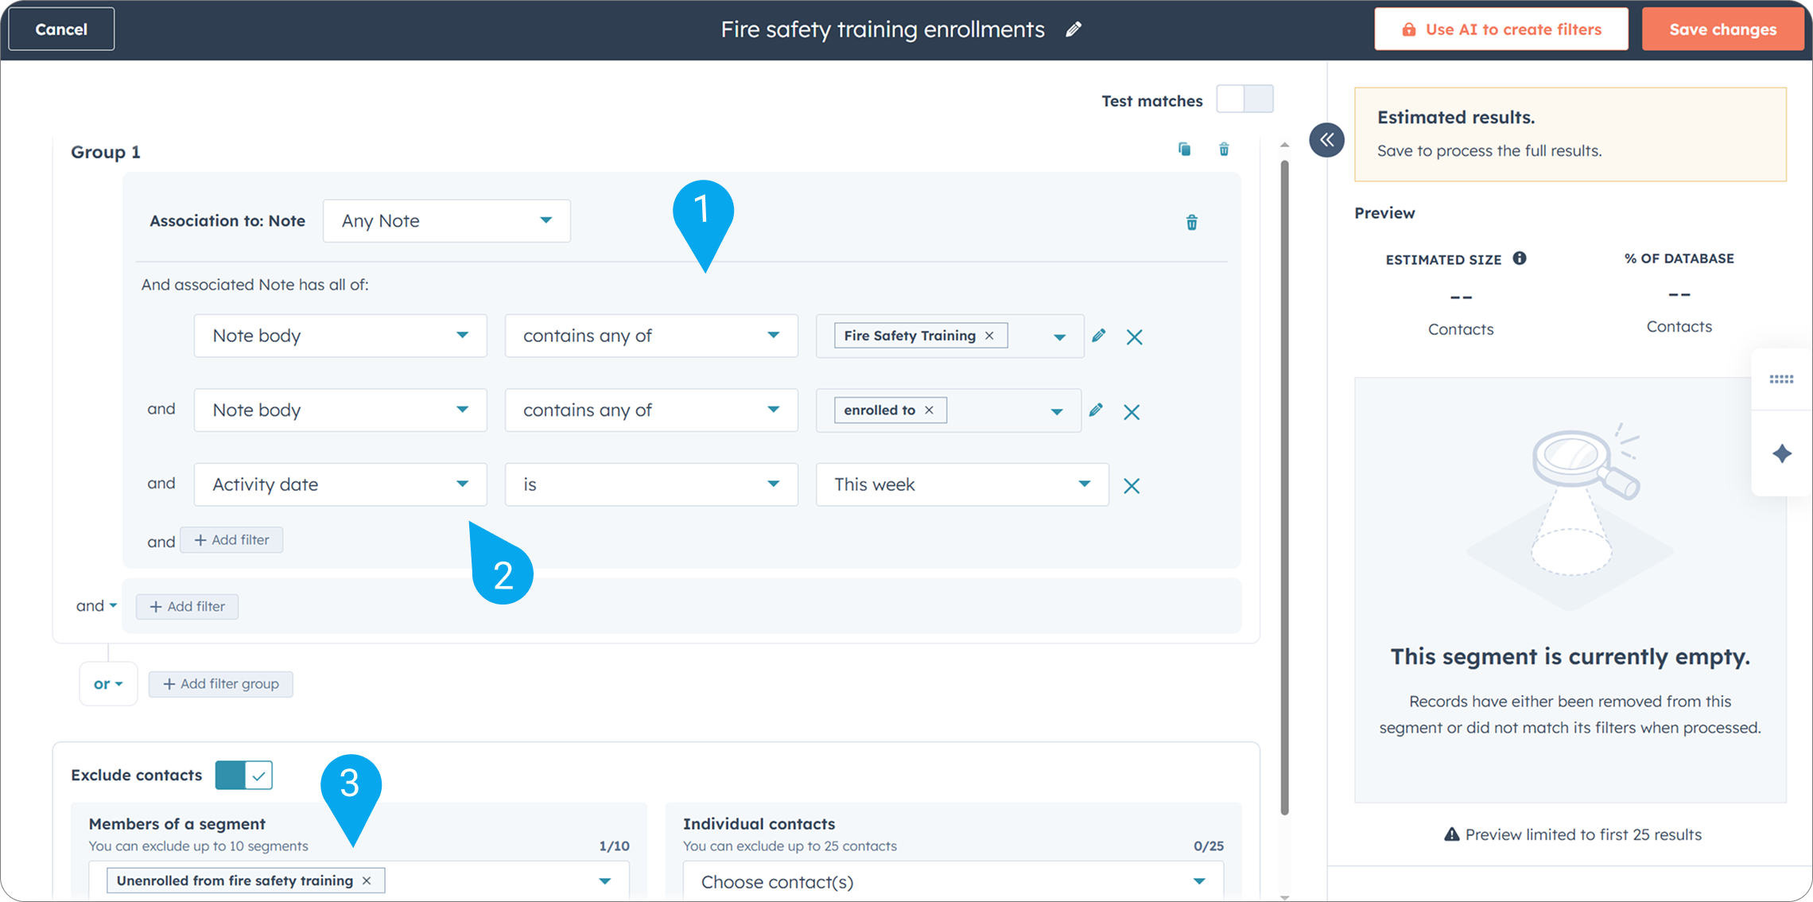This screenshot has width=1813, height=902.
Task: Collapse the preview panel with double chevron
Action: pyautogui.click(x=1326, y=140)
